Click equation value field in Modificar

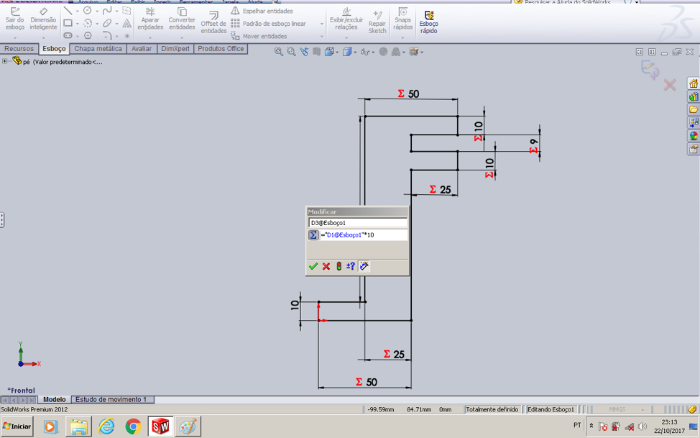(364, 234)
